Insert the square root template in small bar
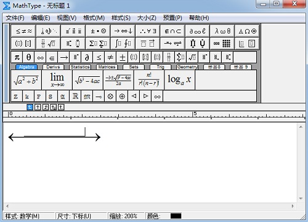308x222 pixels. pos(192,57)
